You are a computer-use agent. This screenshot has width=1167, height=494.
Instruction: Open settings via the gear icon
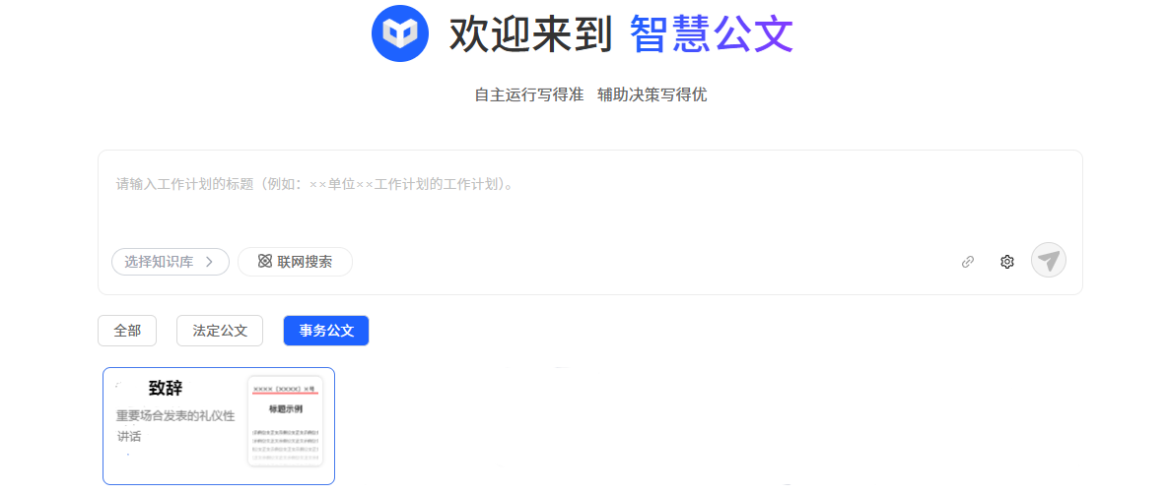(x=1007, y=262)
